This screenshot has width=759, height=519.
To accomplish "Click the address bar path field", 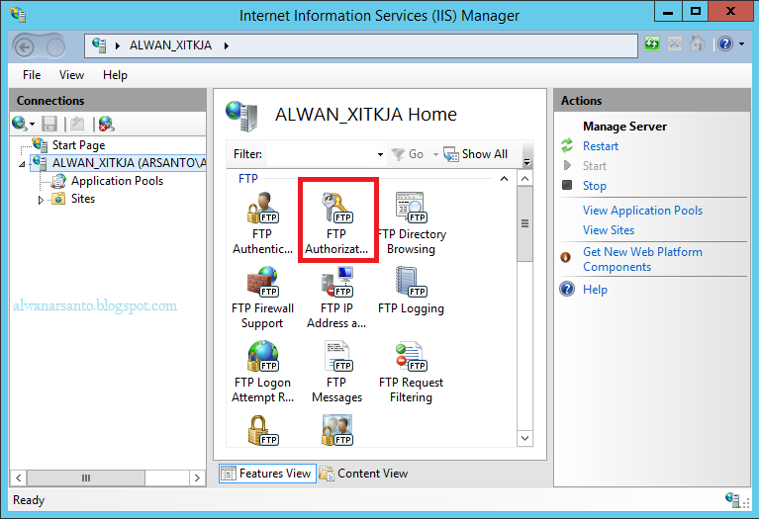I will click(x=360, y=45).
